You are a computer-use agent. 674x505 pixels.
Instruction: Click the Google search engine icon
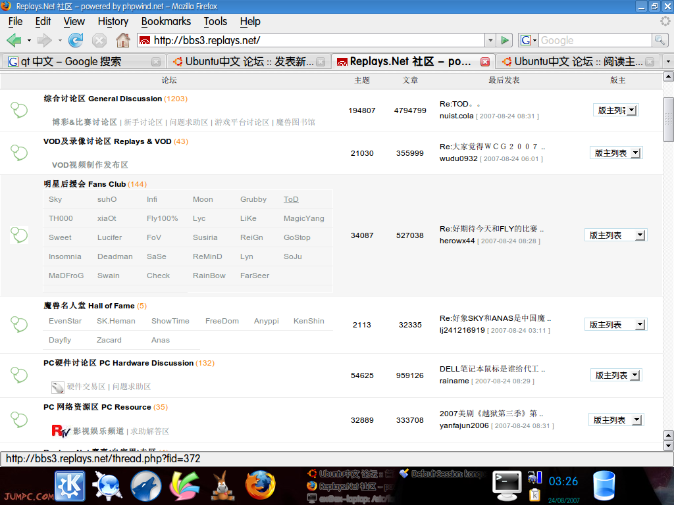[526, 40]
